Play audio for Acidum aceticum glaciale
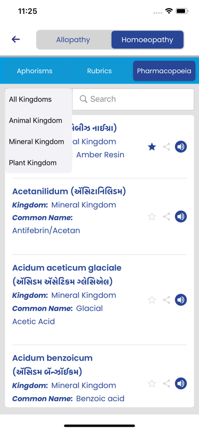Image resolution: width=199 pixels, height=431 pixels. tap(181, 300)
